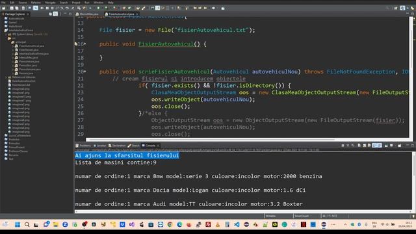Click the Debug toolbar button
The height and width of the screenshot is (234, 416).
(90, 8)
